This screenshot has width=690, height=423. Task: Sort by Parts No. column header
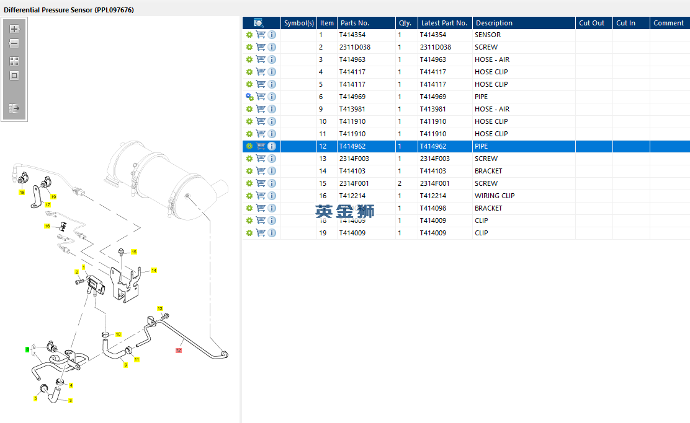coord(366,23)
